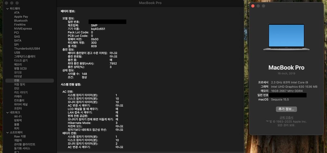Screen dimensions: 327x153
Task: Open 메모리 hardware info
Action: coord(18,64)
